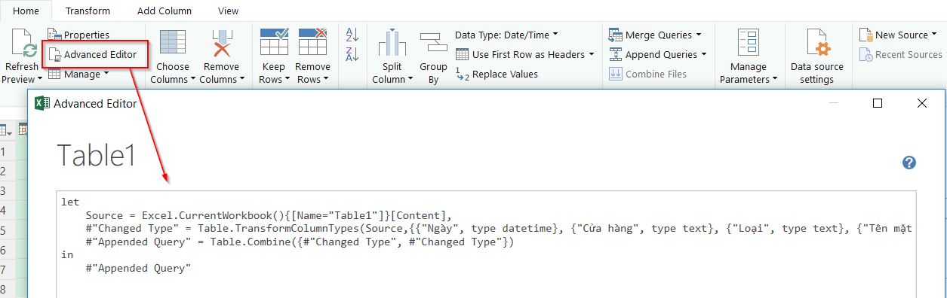The height and width of the screenshot is (298, 947).
Task: Expand the Manage Parameters dropdown
Action: tap(748, 72)
